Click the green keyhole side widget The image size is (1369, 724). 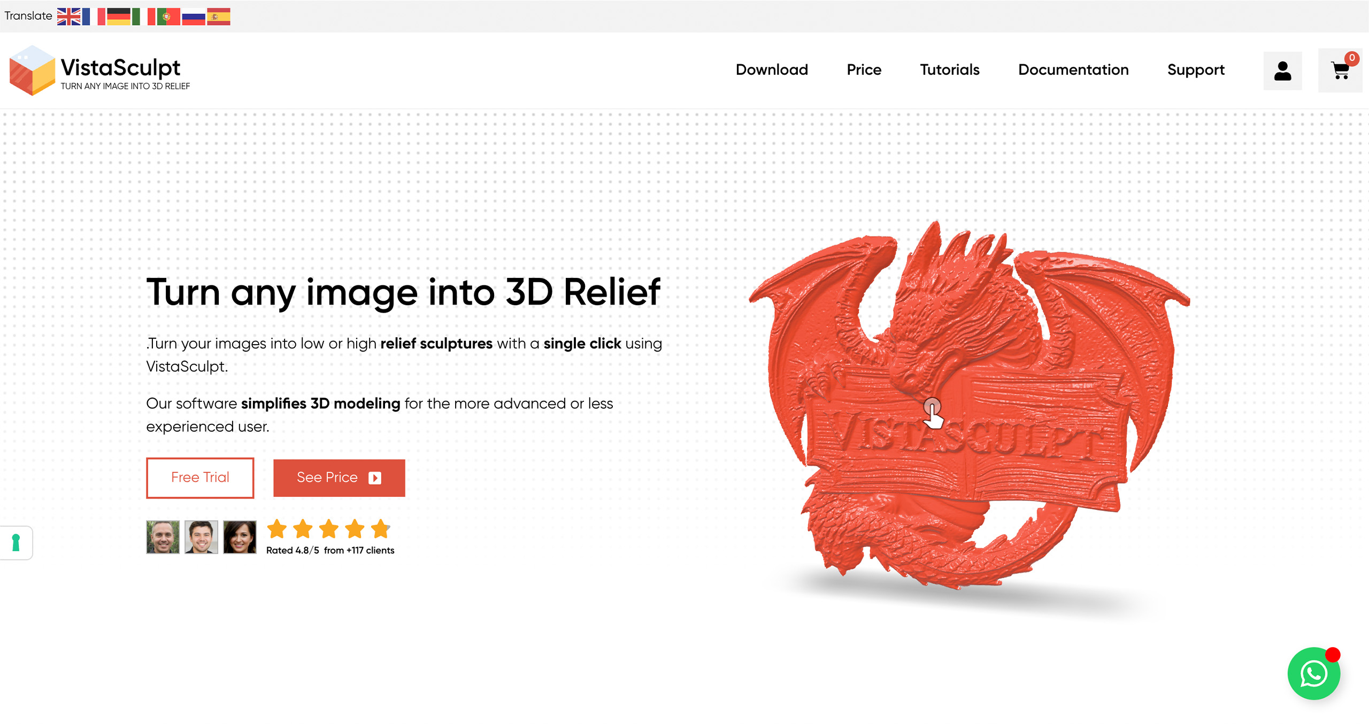coord(16,543)
